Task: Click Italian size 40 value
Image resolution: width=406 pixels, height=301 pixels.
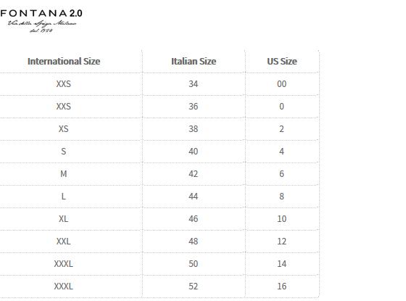Action: (x=194, y=152)
